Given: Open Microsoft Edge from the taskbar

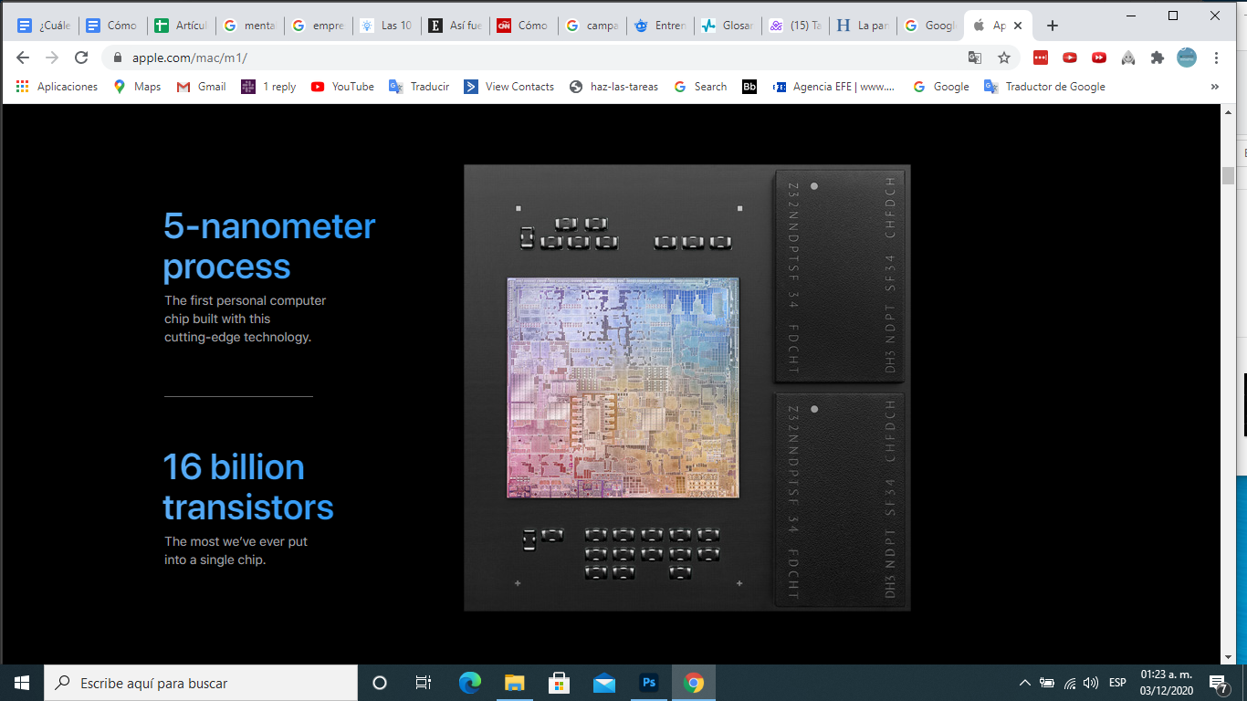Looking at the screenshot, I should point(469,683).
